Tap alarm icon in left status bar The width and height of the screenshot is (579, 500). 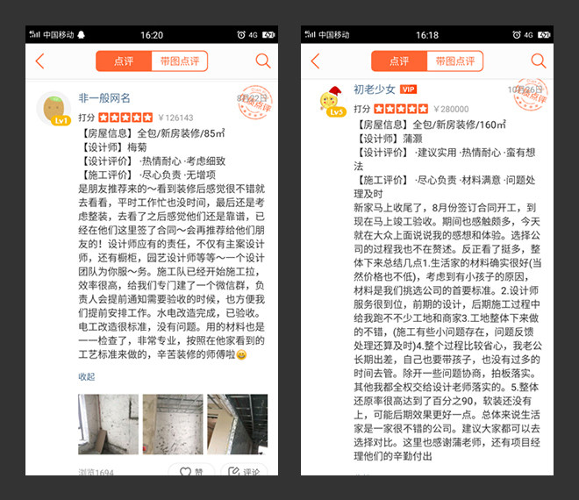[241, 35]
